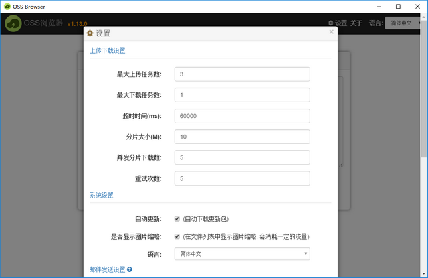428x278 pixels.
Task: Click the 设置 gear link in top bar
Action: click(337, 23)
